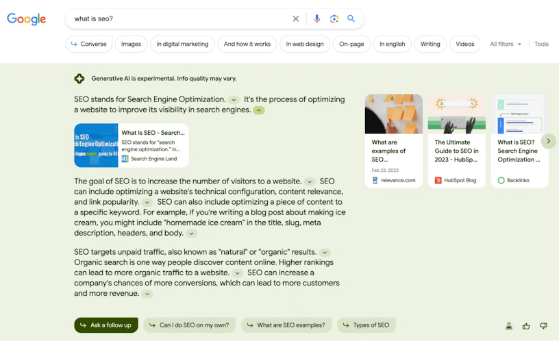Clear the search box with the X icon
Viewport: 559px width, 341px height.
[x=296, y=19]
